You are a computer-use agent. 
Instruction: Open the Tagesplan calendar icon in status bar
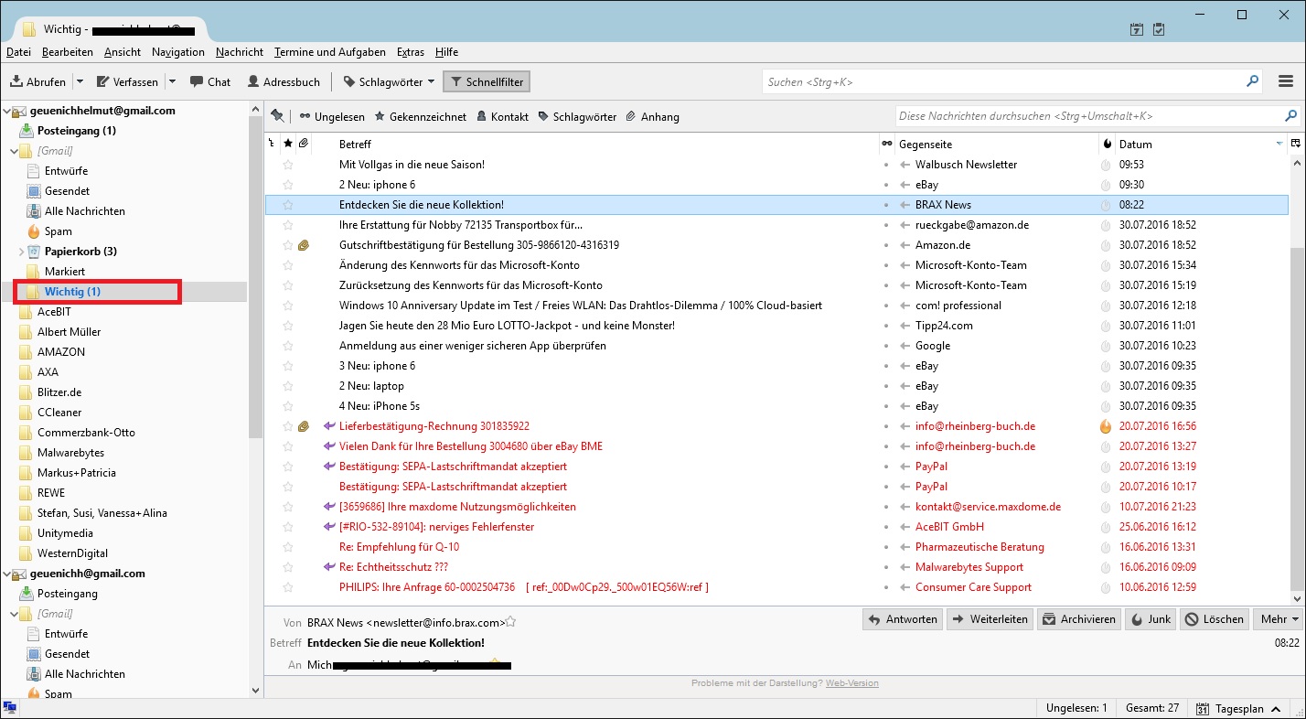tap(1204, 709)
